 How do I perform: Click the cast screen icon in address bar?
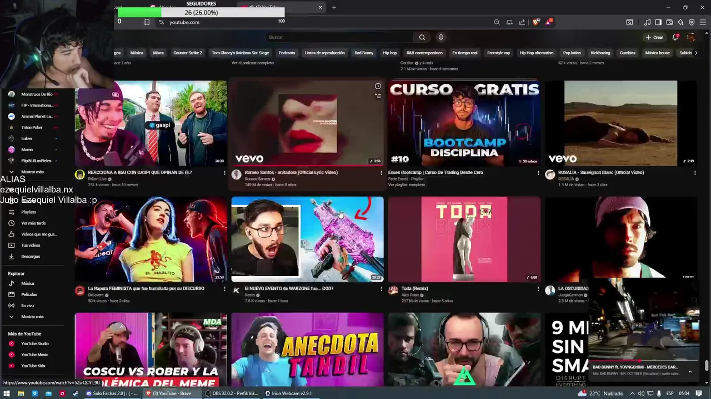(509, 22)
